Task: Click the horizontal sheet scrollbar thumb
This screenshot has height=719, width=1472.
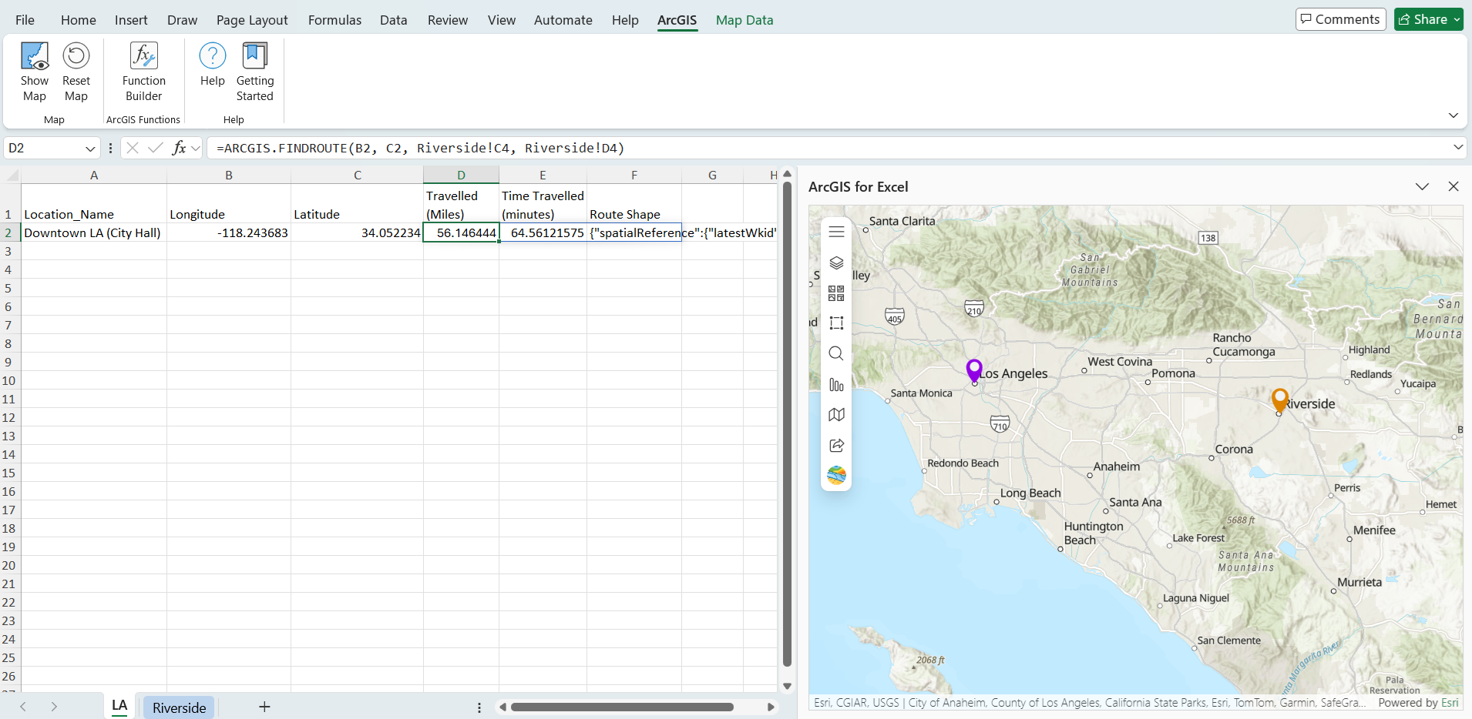Action: 622,707
